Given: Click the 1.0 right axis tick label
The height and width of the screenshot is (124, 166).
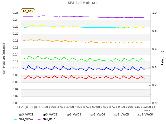Looking at the screenshot, I should point(154,13).
